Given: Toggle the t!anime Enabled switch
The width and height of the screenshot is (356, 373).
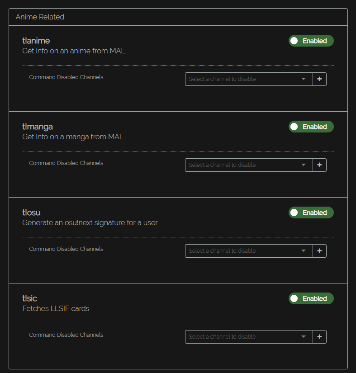Looking at the screenshot, I should tap(311, 41).
